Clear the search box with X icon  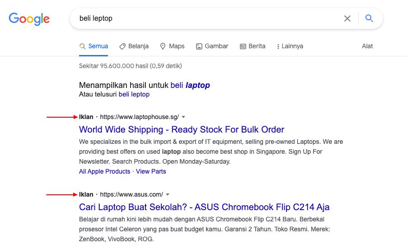coord(347,18)
